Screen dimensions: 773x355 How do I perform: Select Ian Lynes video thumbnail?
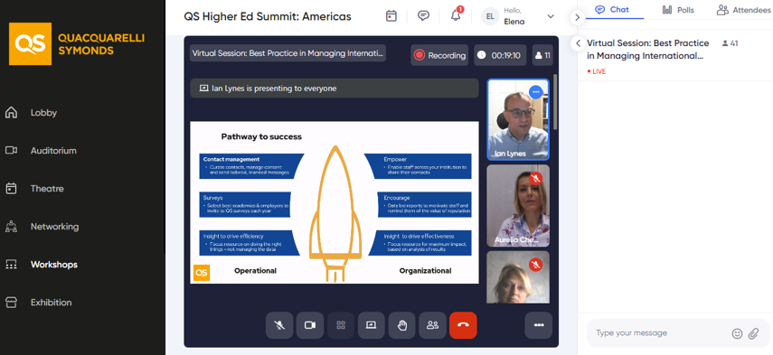pyautogui.click(x=518, y=119)
